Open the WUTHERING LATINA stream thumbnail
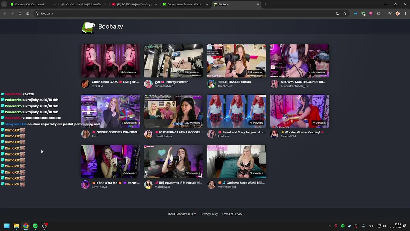Image resolution: width=410 pixels, height=231 pixels. point(173,111)
